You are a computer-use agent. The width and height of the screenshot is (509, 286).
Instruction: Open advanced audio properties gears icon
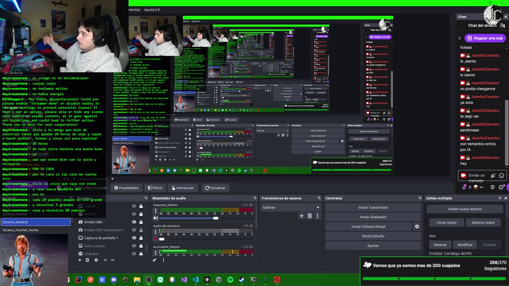[x=155, y=260]
